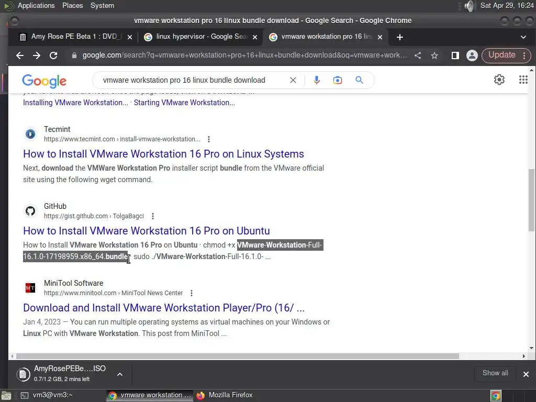
Task: Open the side panel icon in Chrome
Action: pos(455,55)
